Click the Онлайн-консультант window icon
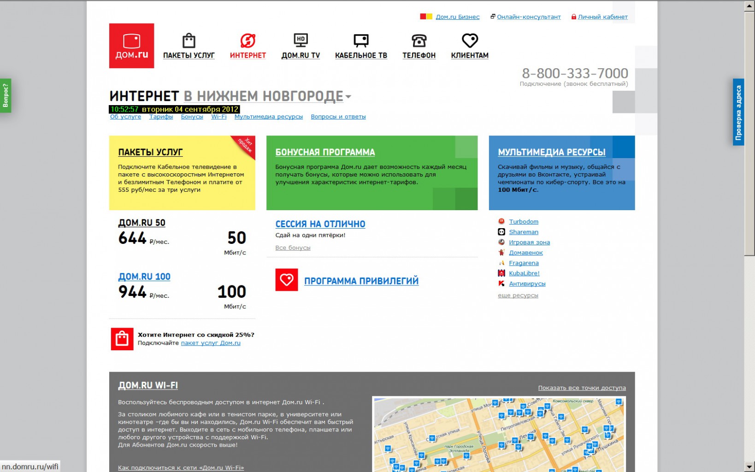Image resolution: width=755 pixels, height=472 pixels. (x=493, y=17)
